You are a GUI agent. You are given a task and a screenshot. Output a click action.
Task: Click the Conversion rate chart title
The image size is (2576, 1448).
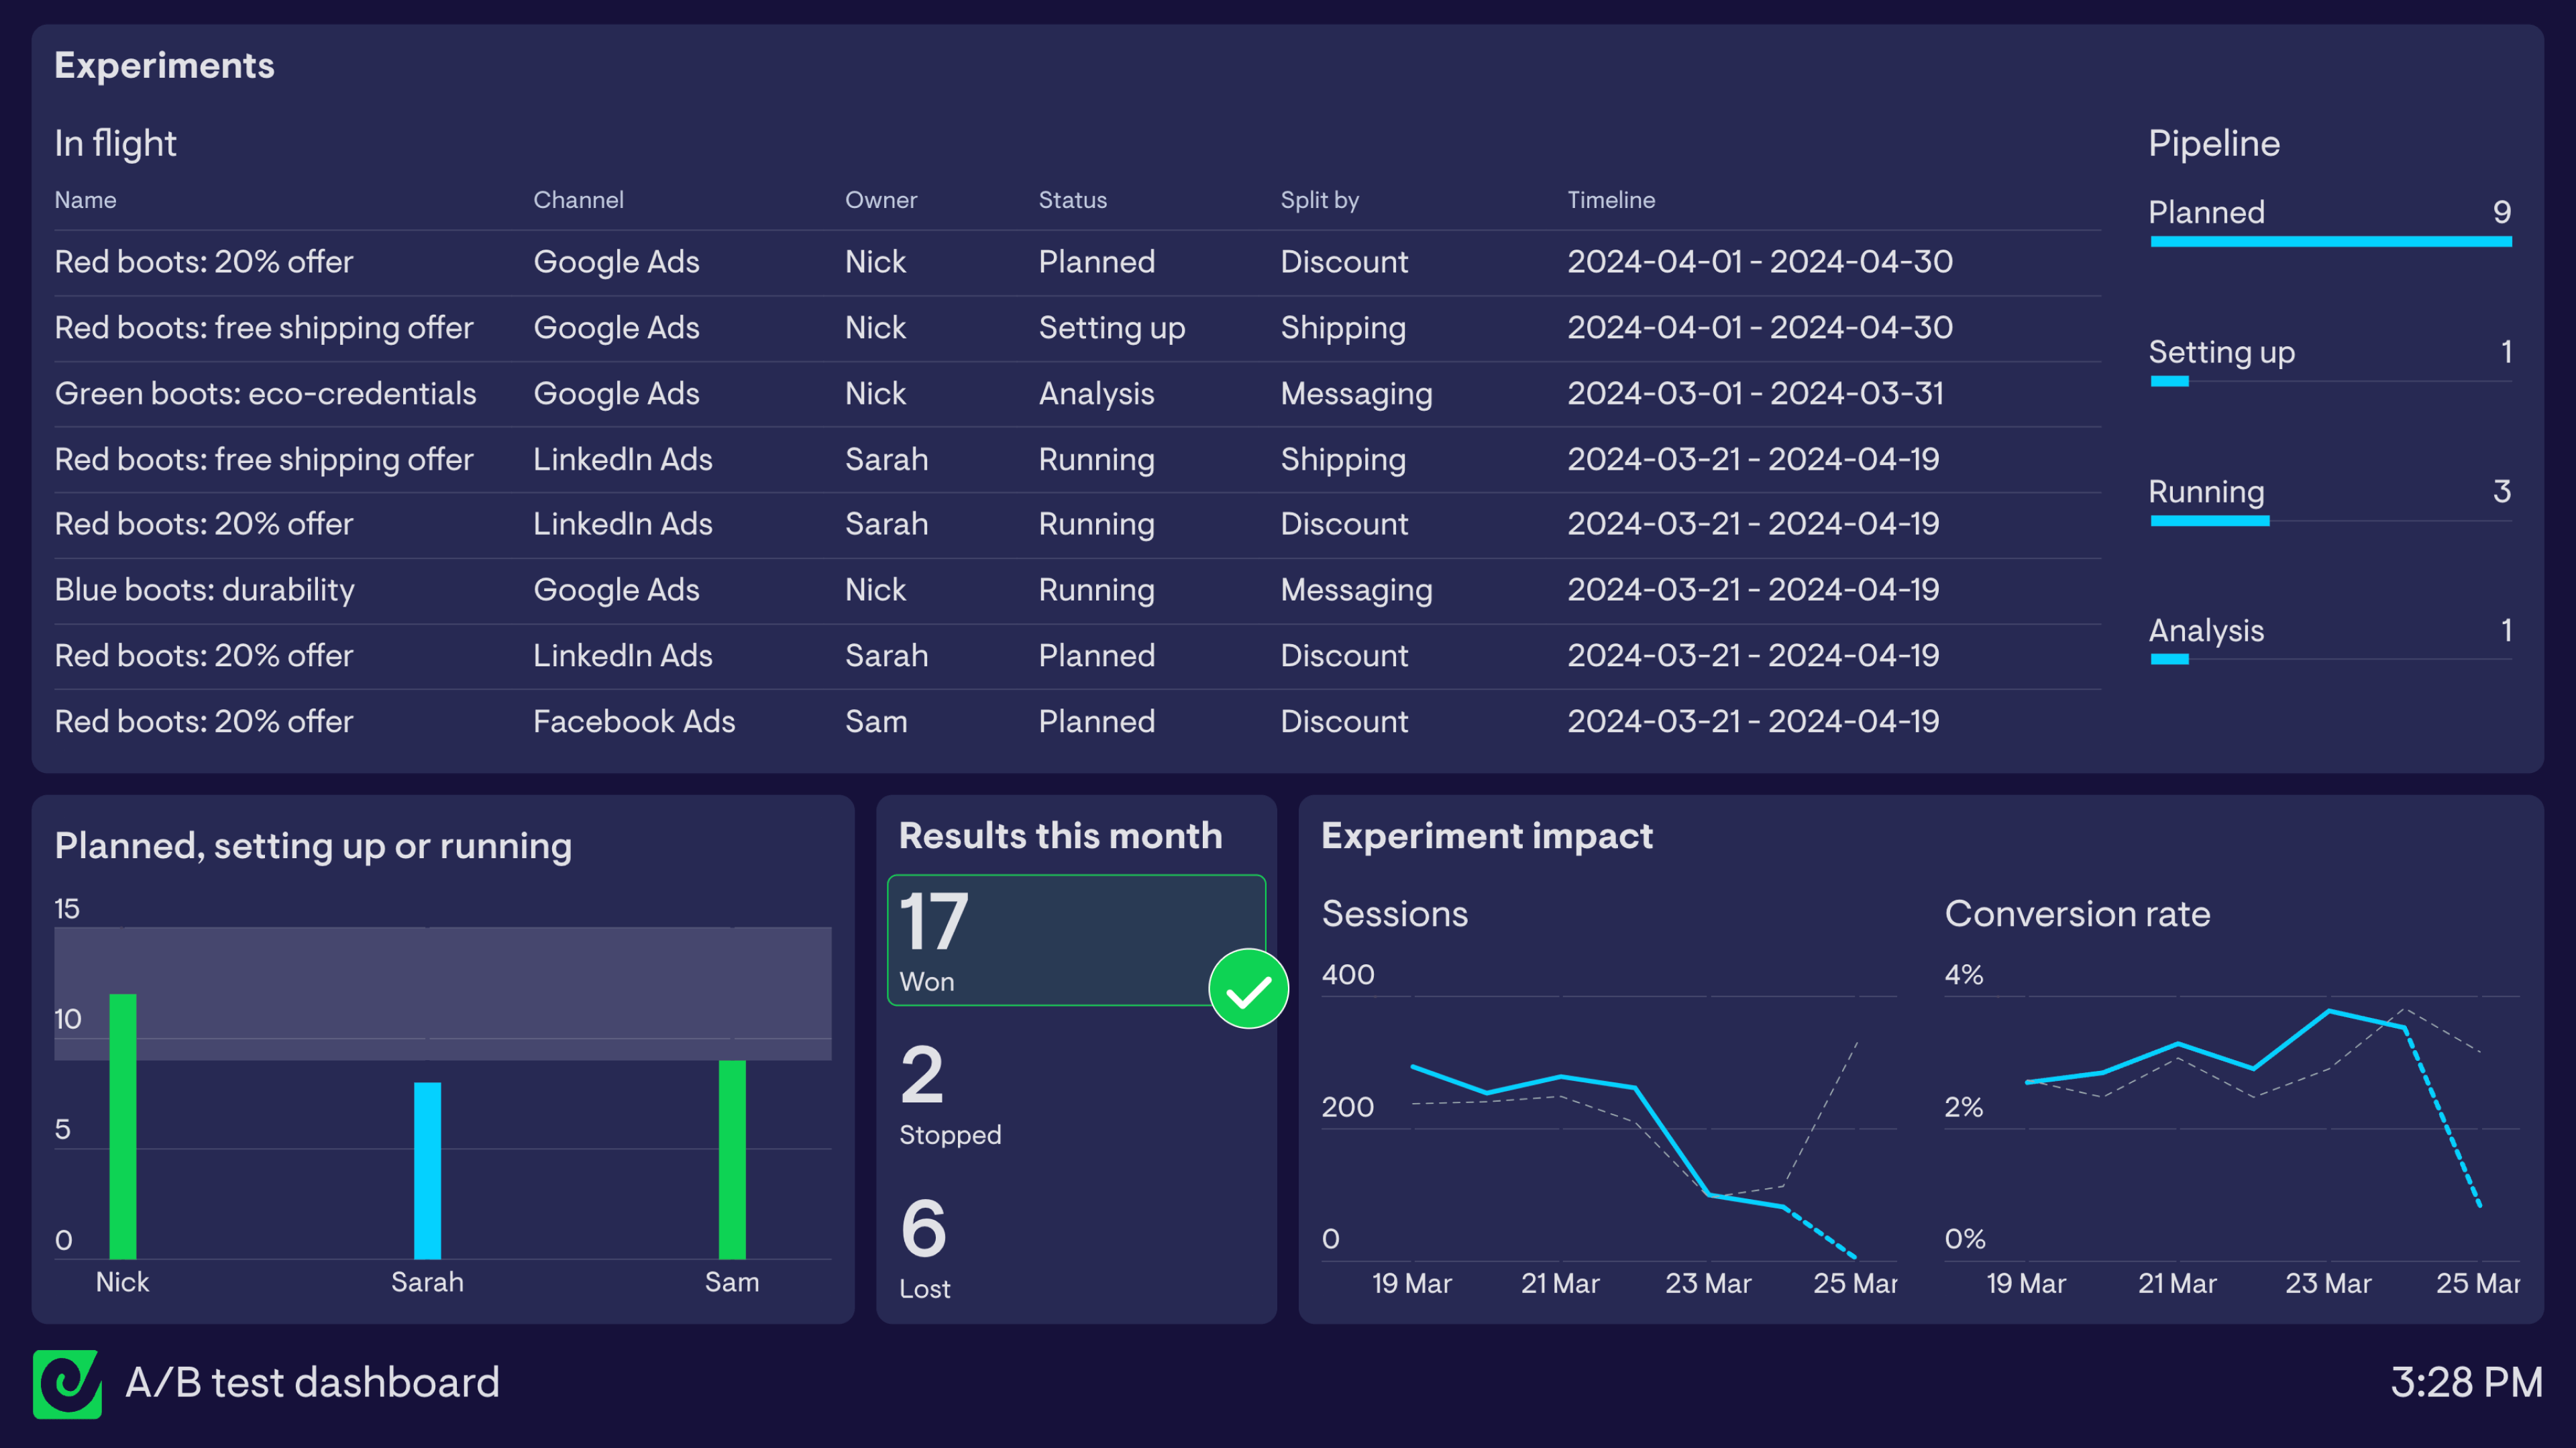(2077, 914)
